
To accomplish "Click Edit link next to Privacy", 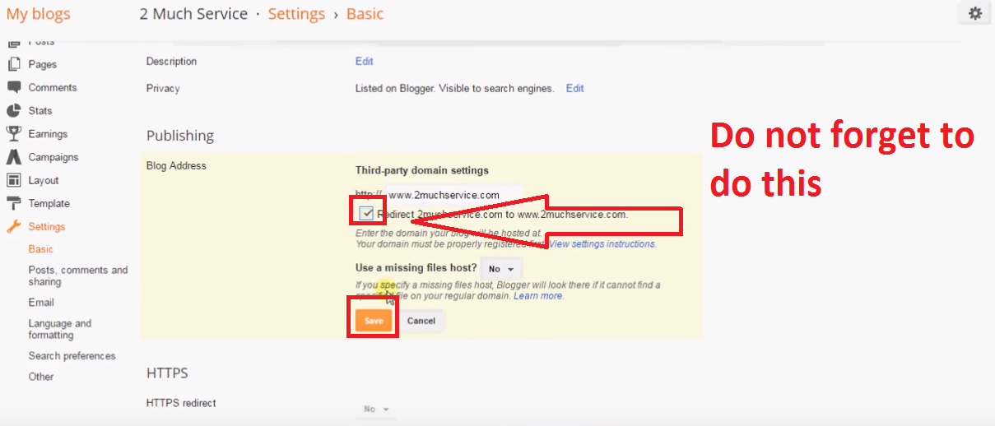I will [574, 88].
